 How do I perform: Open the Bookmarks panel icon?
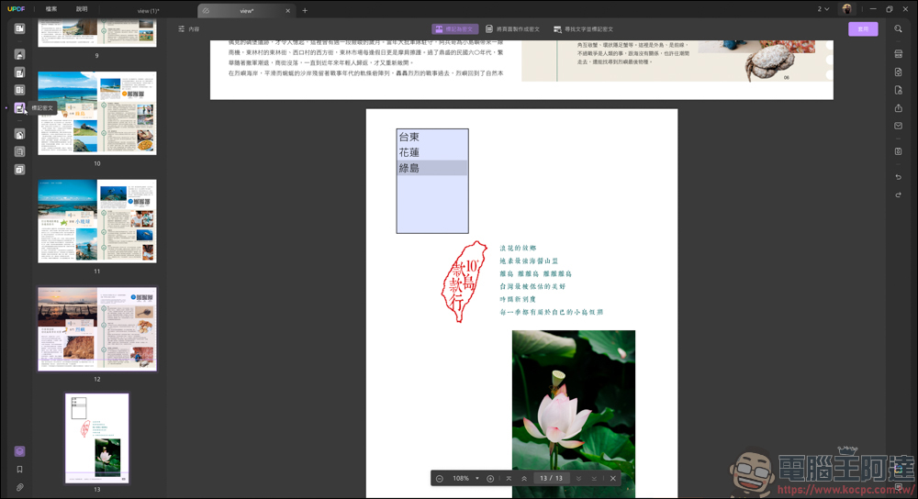pyautogui.click(x=19, y=469)
